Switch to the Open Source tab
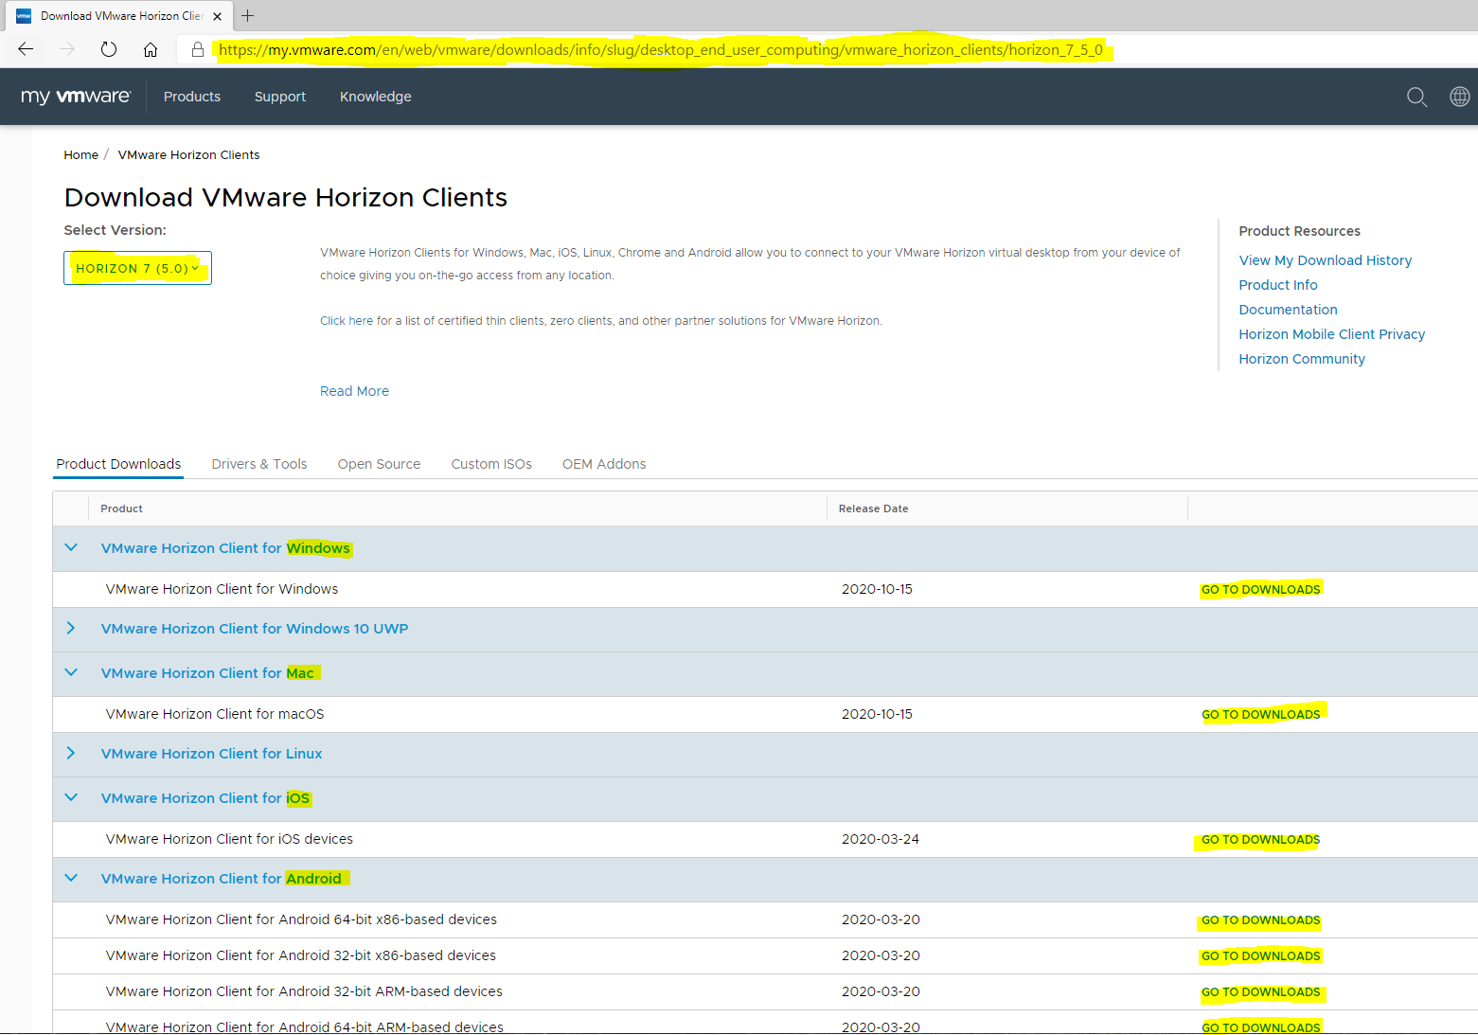Viewport: 1478px width, 1035px height. click(x=379, y=464)
